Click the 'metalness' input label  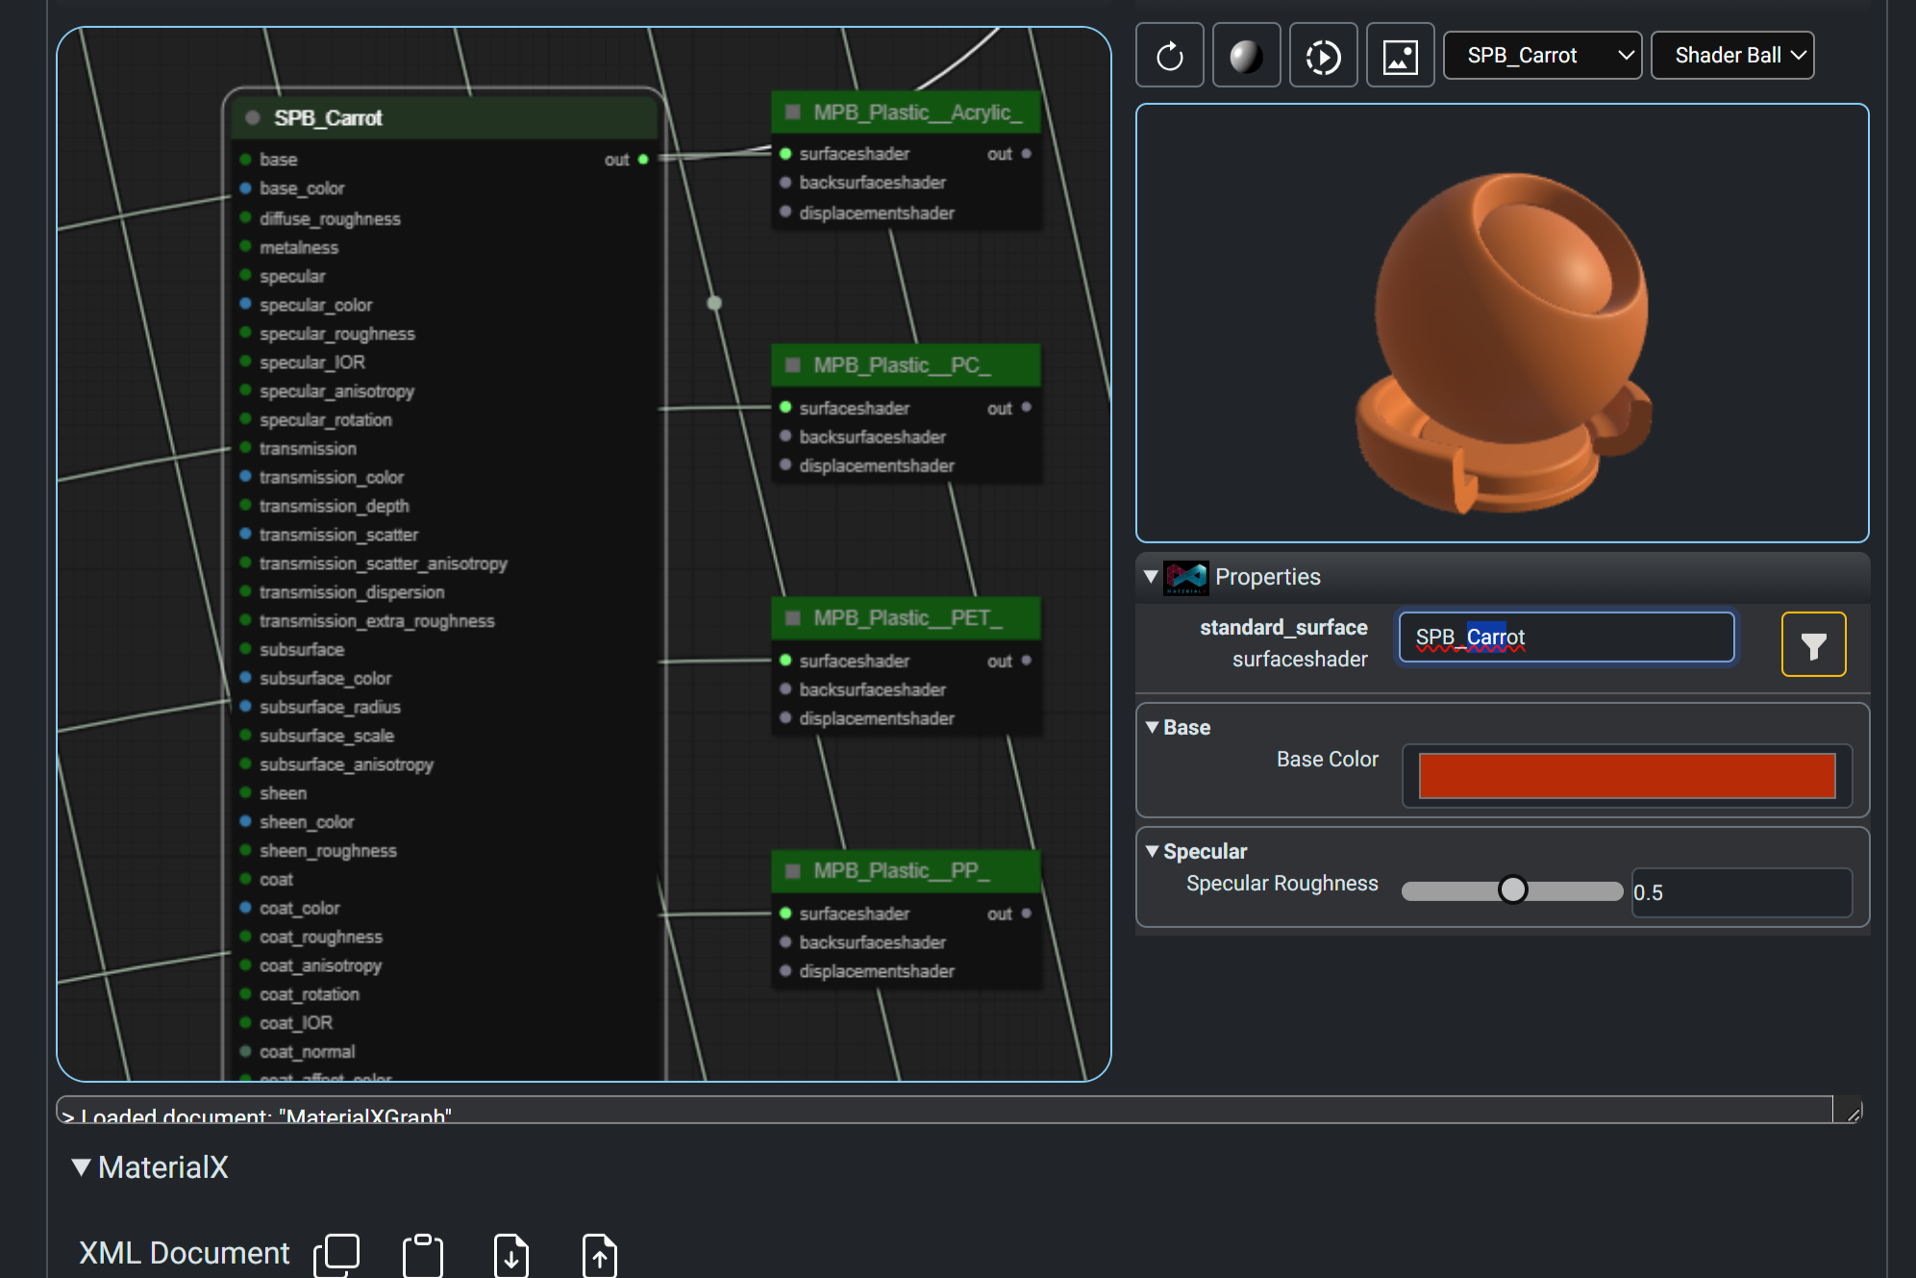[299, 248]
